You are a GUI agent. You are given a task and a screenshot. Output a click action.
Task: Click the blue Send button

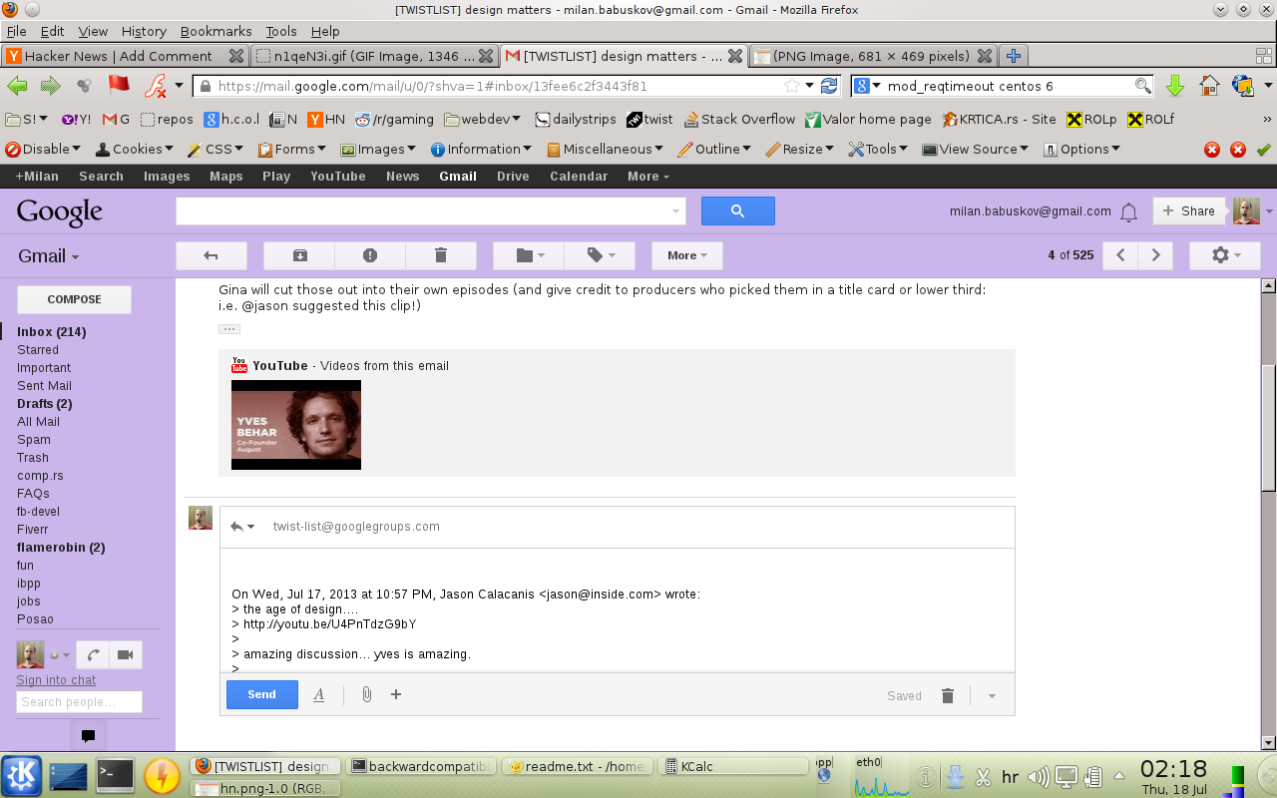pos(262,694)
